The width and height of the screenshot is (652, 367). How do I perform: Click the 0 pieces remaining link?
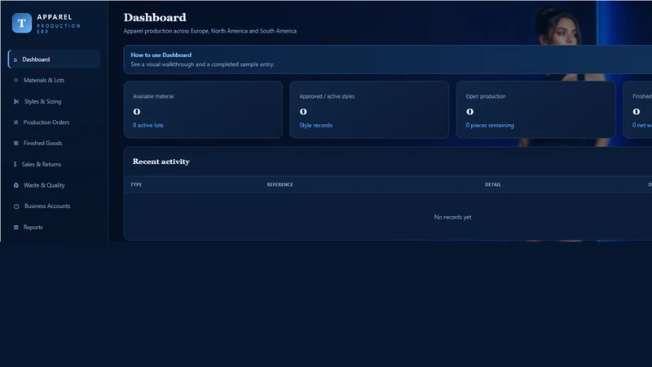coord(490,126)
